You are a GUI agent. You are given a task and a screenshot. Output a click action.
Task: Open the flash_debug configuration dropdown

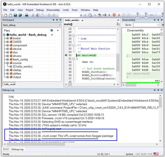pyautogui.click(x=60, y=25)
